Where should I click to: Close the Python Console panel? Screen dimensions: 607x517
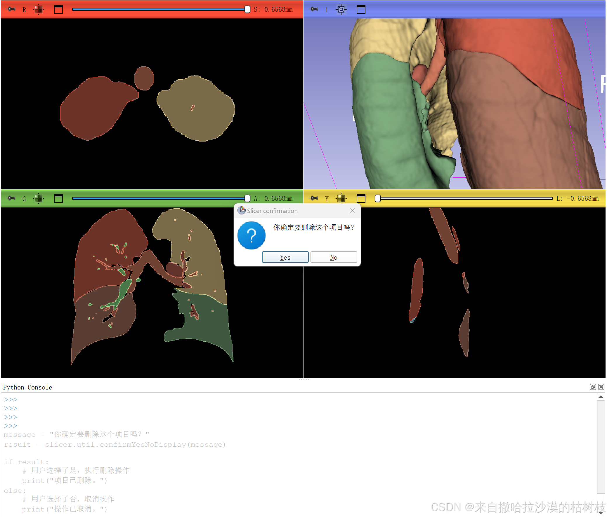(601, 387)
